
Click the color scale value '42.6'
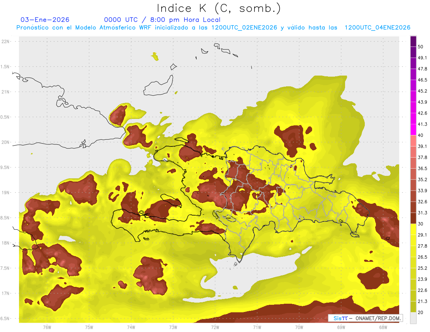422,113
